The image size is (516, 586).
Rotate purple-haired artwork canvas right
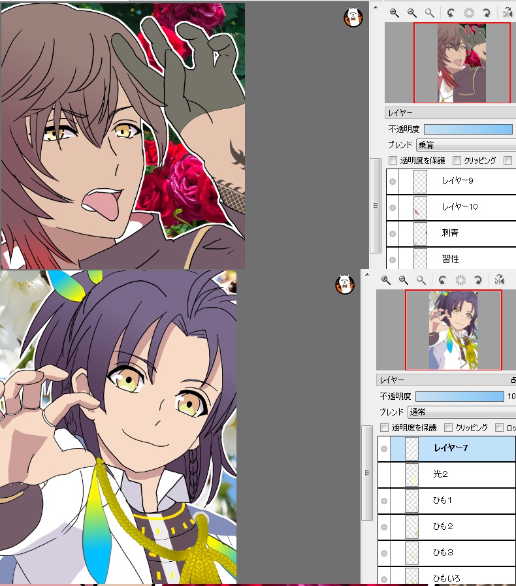tap(477, 280)
